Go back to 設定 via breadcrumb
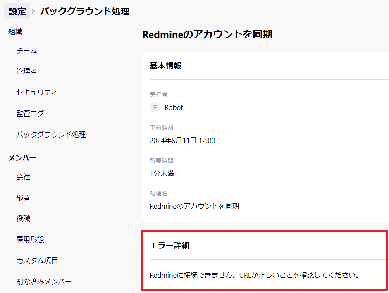389x293 pixels. click(17, 12)
